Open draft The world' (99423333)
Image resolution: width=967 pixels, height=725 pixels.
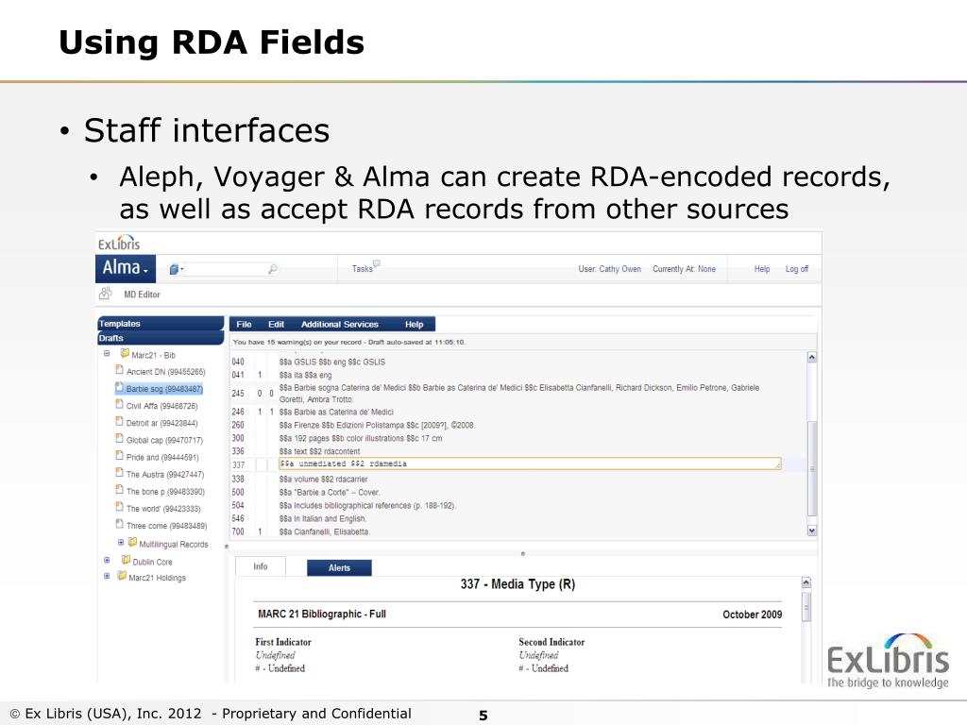point(162,509)
